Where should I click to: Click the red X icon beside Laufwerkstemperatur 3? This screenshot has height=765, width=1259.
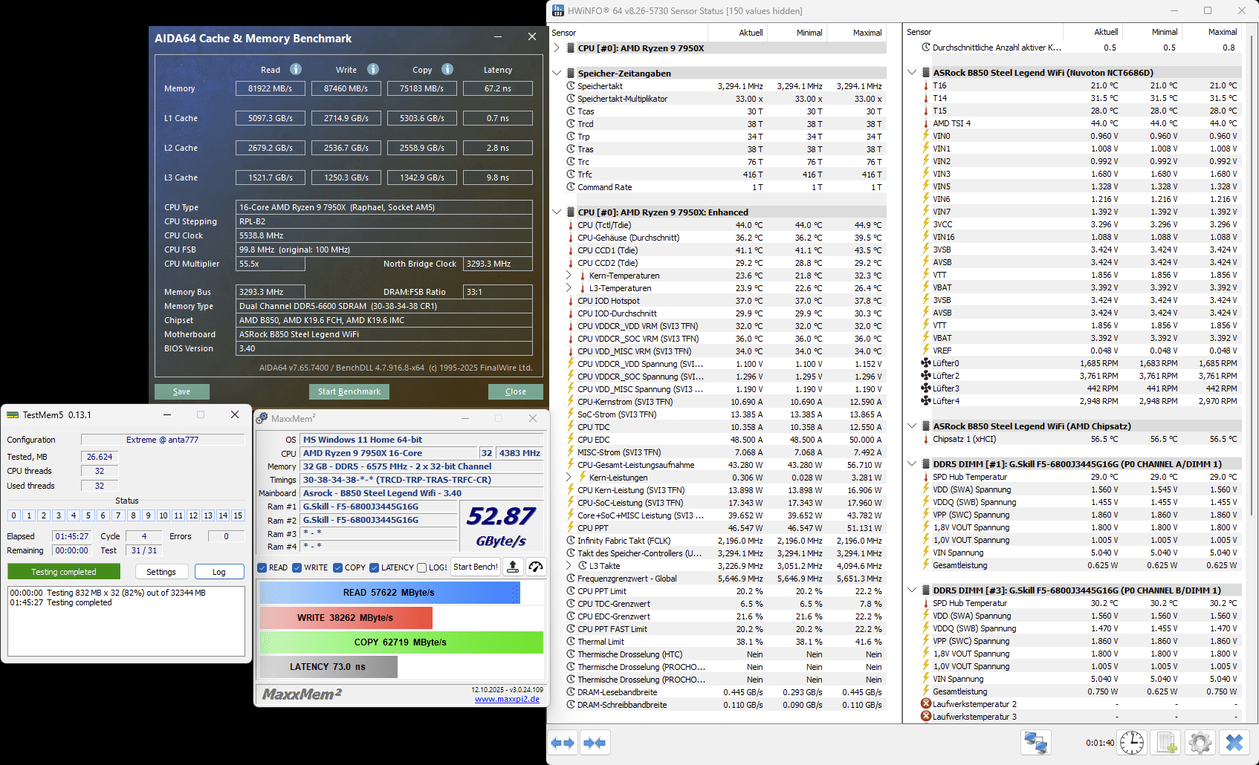[x=926, y=717]
